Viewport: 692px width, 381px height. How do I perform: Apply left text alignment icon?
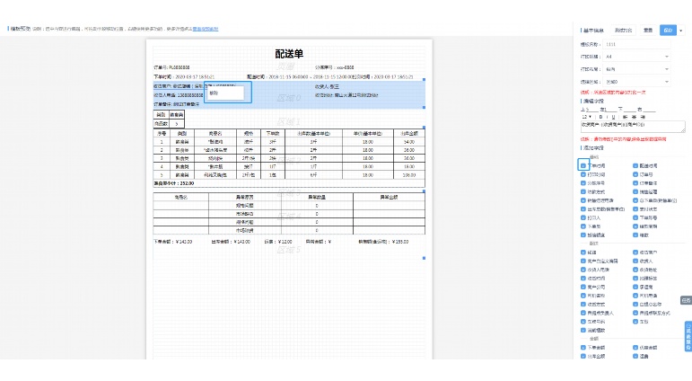click(x=625, y=117)
